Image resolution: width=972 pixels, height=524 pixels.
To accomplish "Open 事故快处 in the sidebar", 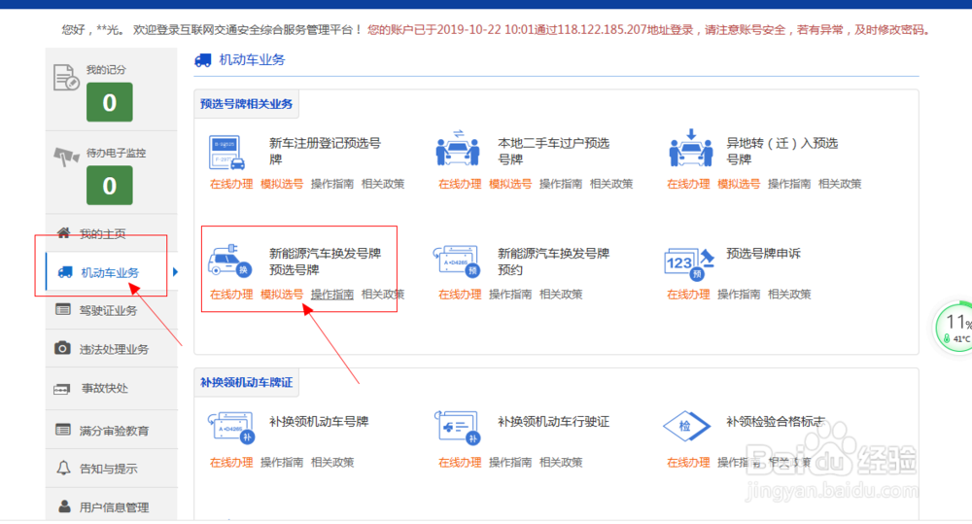I will [104, 388].
